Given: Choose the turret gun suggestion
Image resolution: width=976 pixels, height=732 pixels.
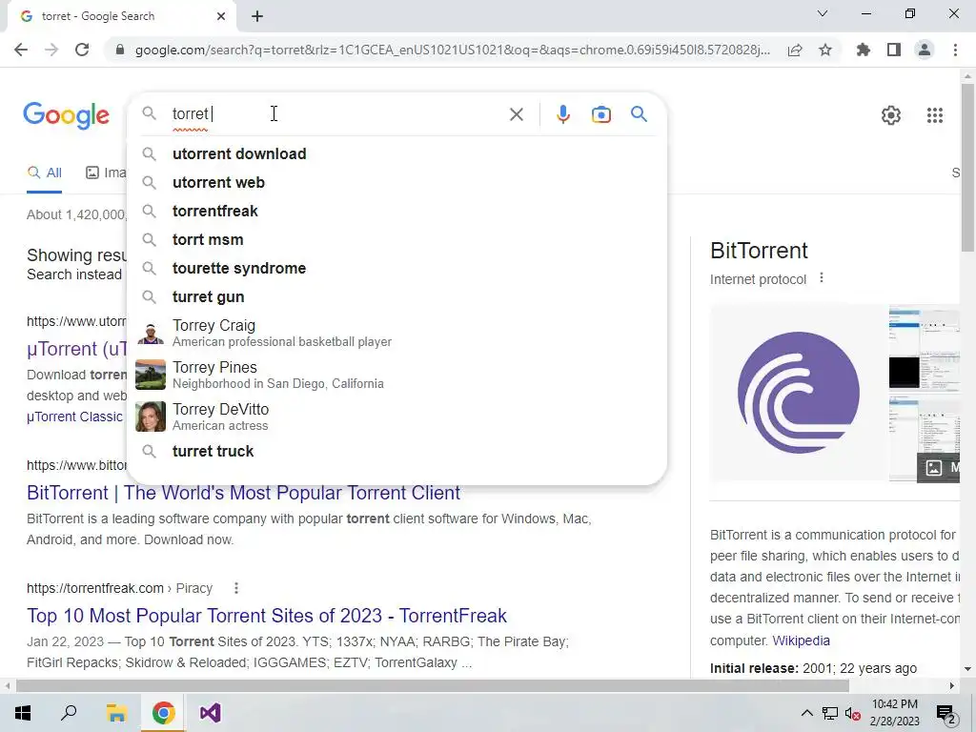Looking at the screenshot, I should pyautogui.click(x=396, y=297).
